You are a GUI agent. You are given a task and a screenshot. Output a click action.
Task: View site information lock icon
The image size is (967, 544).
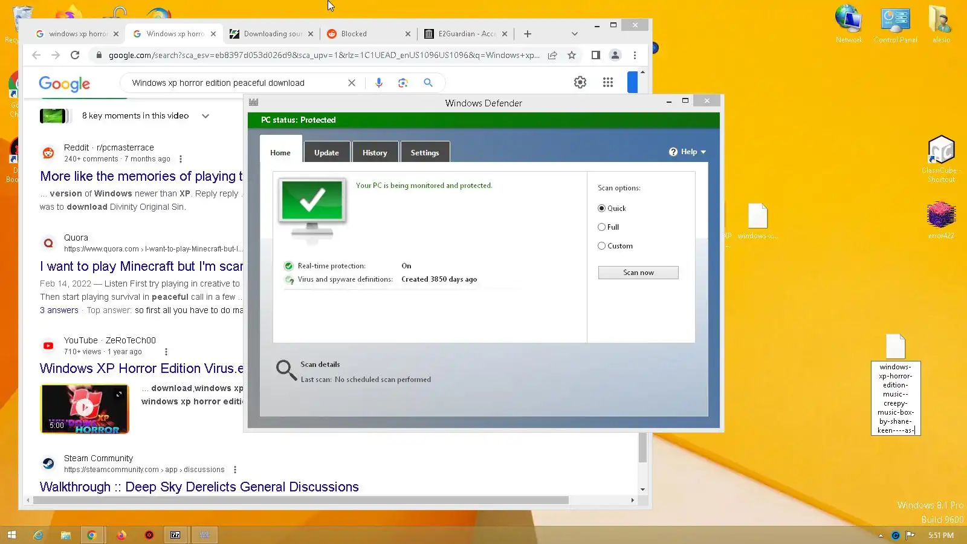99,55
